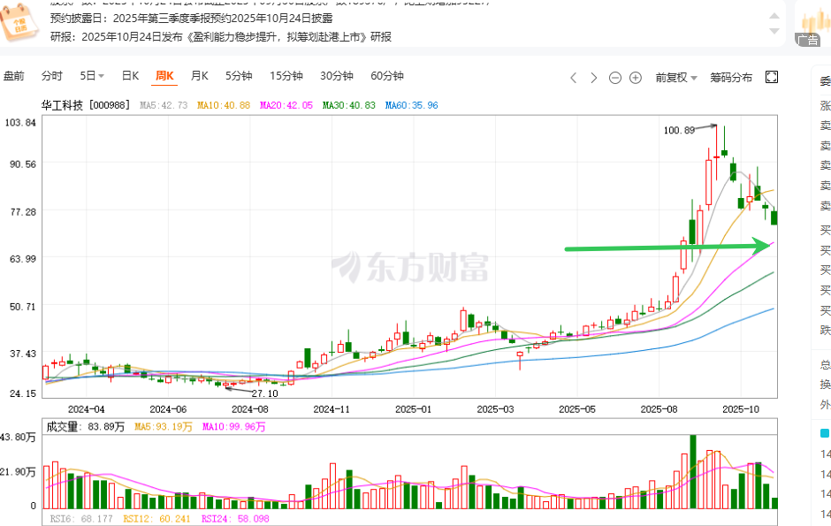Screen dimensions: 831x526
Task: Select 30分钟 chart tab
Action: (x=337, y=76)
